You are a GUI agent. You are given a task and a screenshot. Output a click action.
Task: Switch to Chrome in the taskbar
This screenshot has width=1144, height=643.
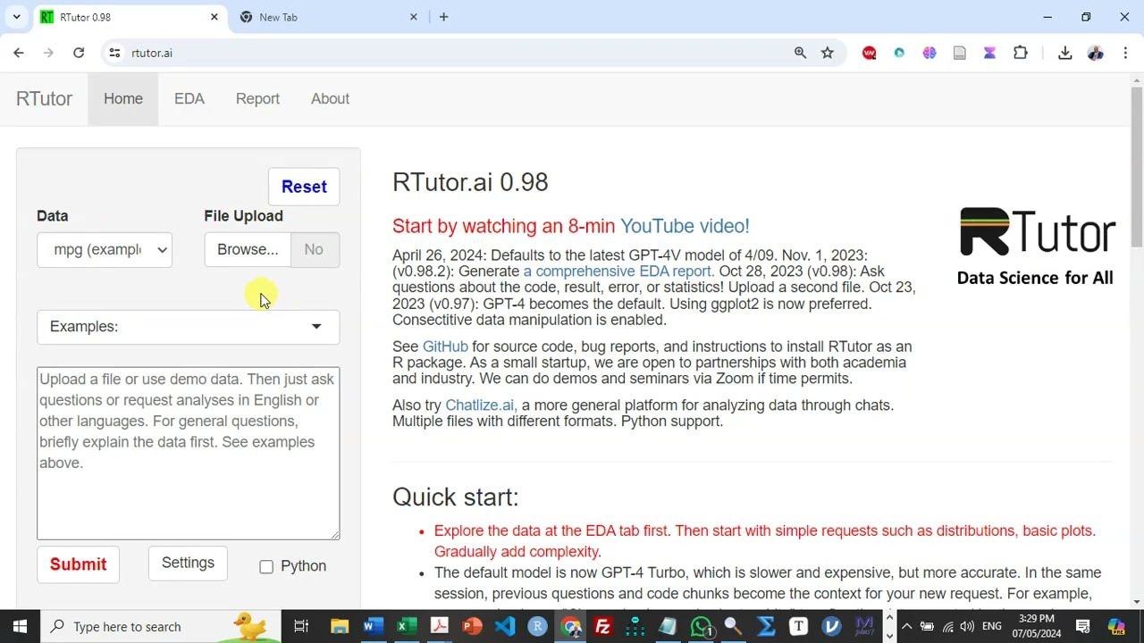571,626
